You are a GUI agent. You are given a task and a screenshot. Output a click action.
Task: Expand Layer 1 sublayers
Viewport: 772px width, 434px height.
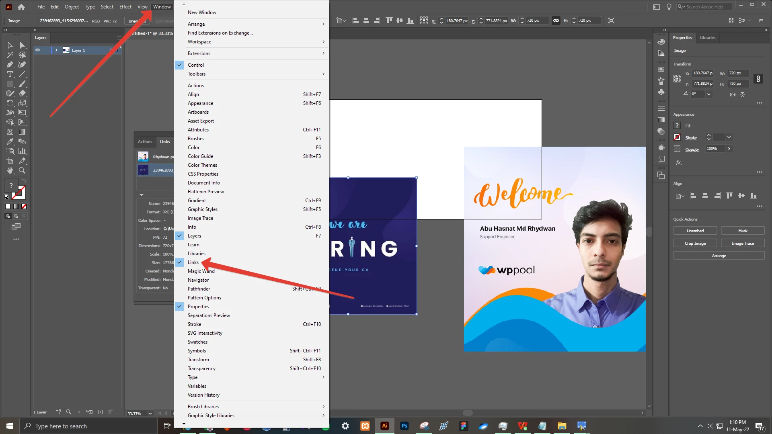click(x=56, y=50)
